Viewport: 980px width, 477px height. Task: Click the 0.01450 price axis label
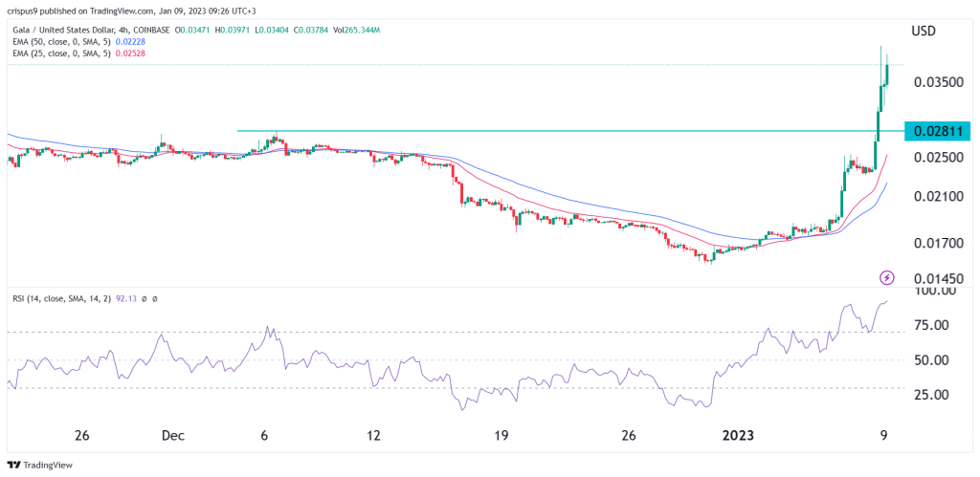pyautogui.click(x=937, y=278)
